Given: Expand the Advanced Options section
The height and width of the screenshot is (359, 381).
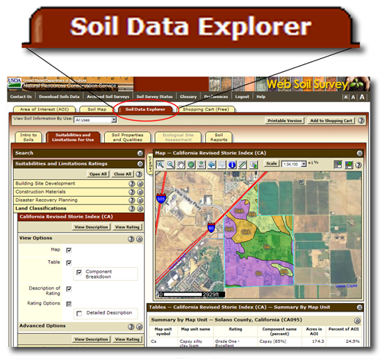Looking at the screenshot, I should pos(139,327).
